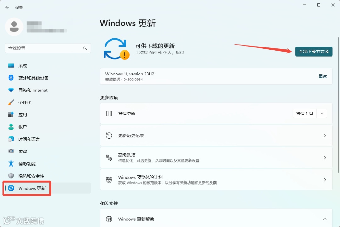340x227 pixels.
Task: Click chevron on 更新历史记录 row
Action: click(325, 136)
